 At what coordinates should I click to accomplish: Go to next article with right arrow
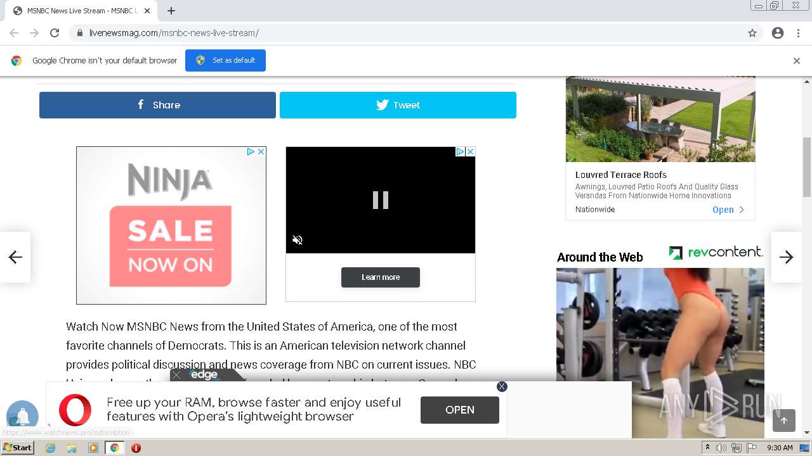click(x=787, y=257)
